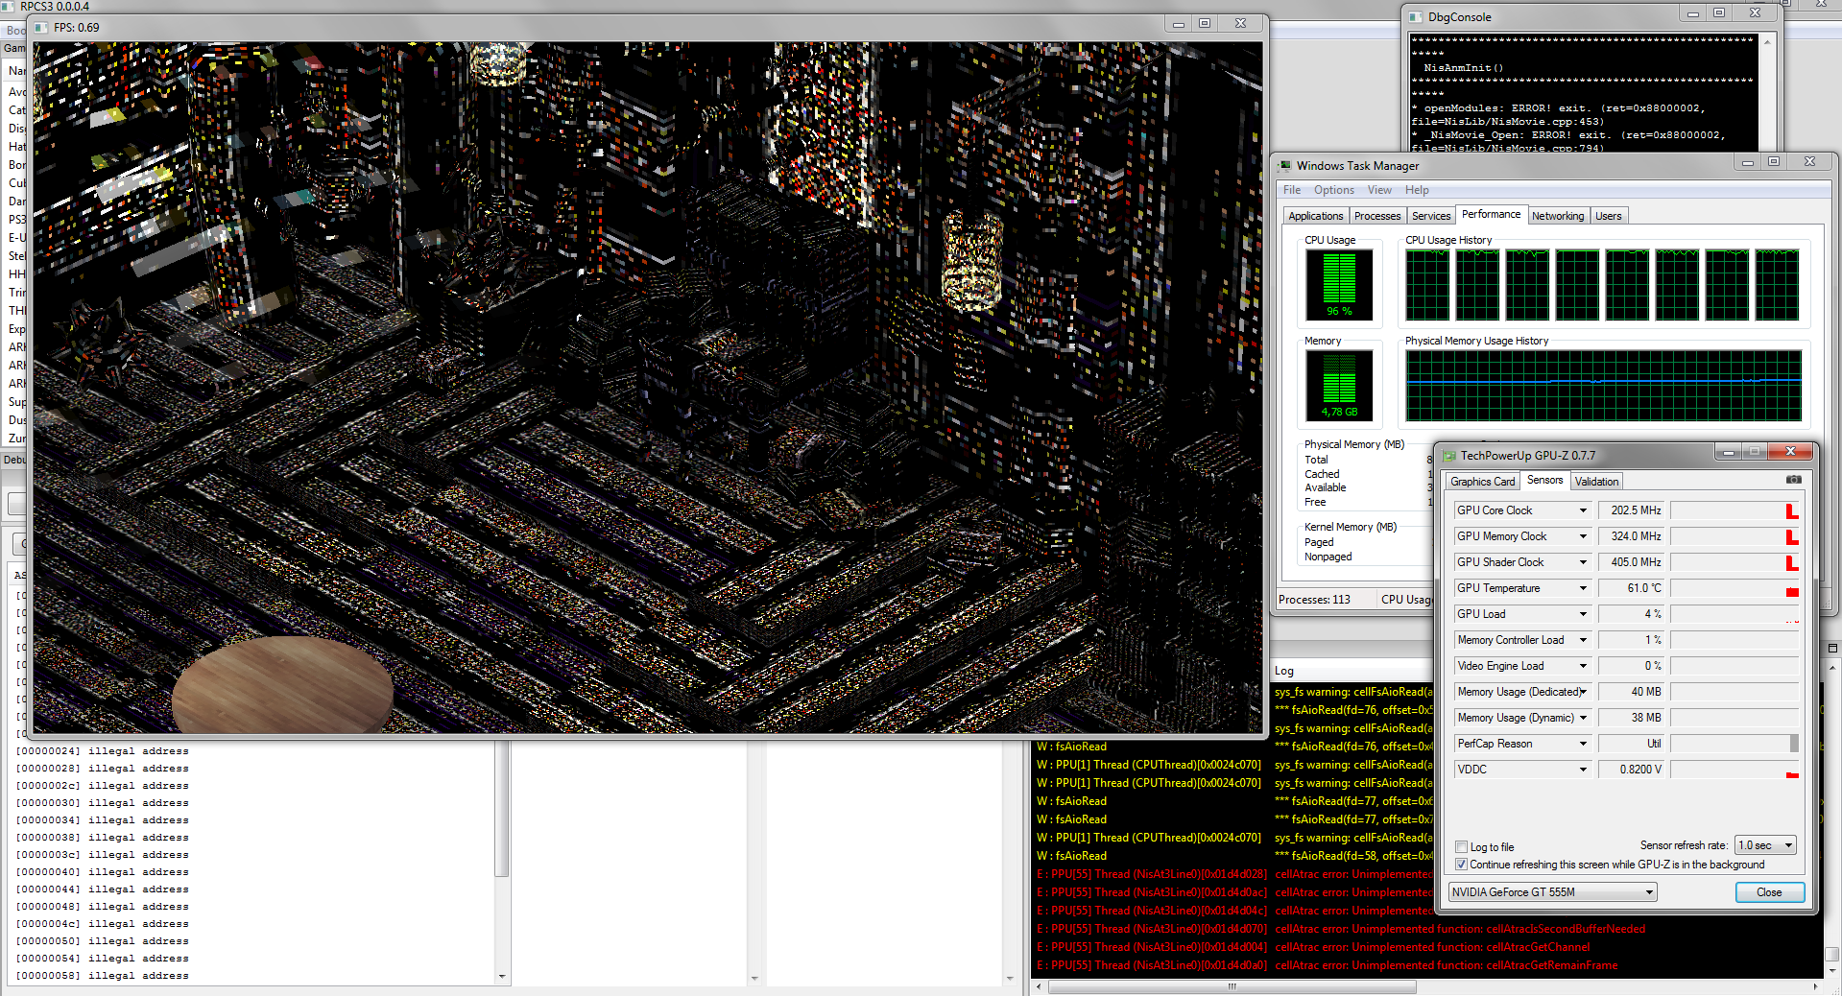Uncheck Continue refreshing while GPU-Z in background
The image size is (1842, 996).
(x=1461, y=865)
